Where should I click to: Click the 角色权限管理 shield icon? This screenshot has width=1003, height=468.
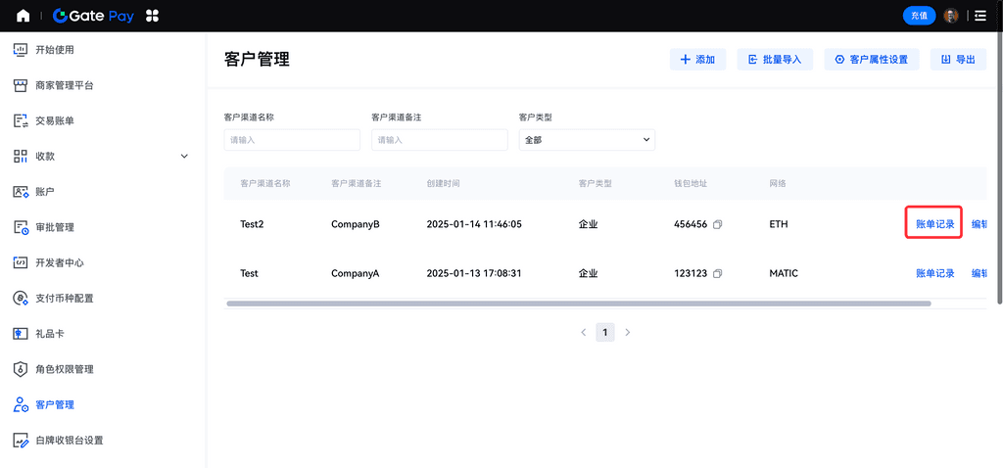click(21, 369)
